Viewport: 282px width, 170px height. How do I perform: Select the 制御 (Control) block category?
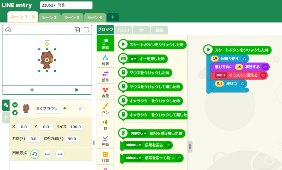(105, 60)
